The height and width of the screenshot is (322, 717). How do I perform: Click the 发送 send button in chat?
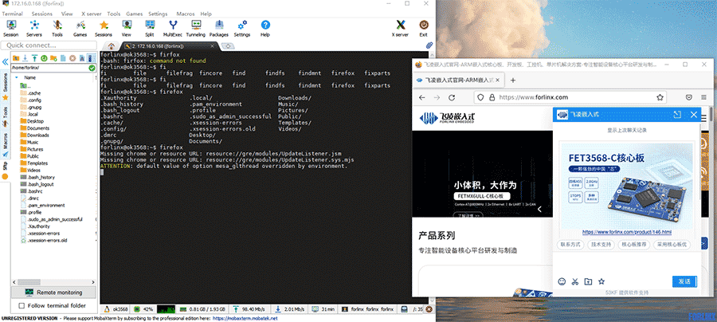click(x=684, y=281)
